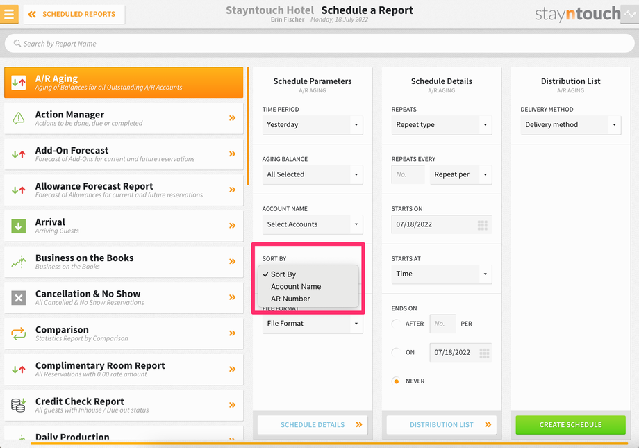The width and height of the screenshot is (639, 448).
Task: Open the Select Accounts dropdown
Action: [x=313, y=224]
